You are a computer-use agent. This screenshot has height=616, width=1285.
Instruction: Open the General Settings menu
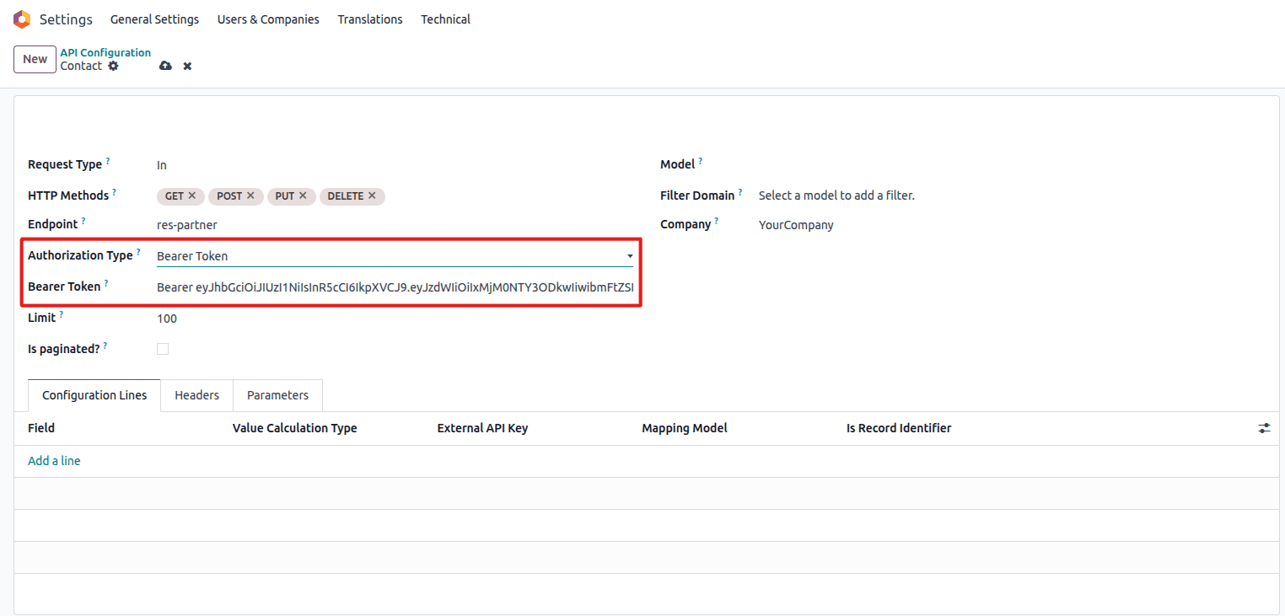point(154,19)
